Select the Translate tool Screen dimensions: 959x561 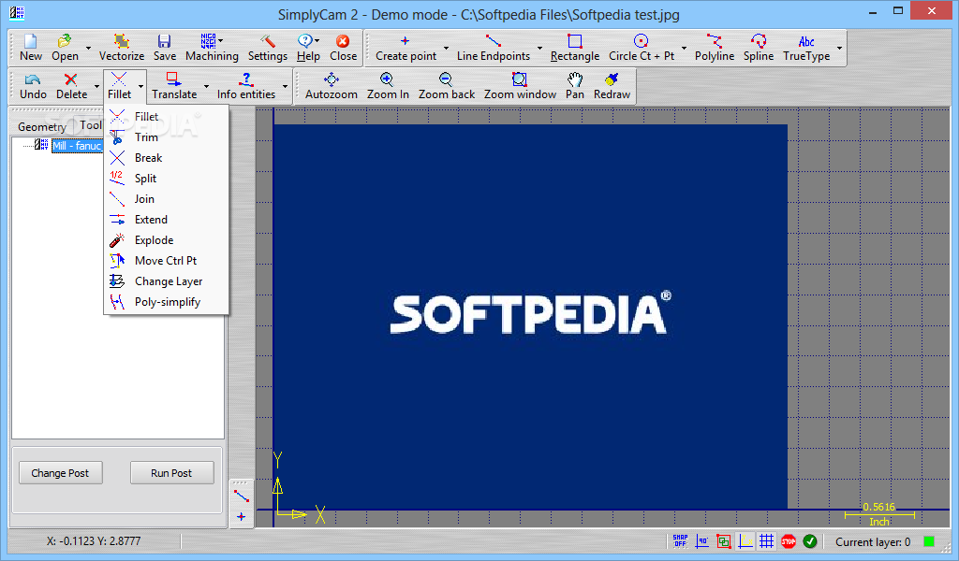click(x=174, y=86)
